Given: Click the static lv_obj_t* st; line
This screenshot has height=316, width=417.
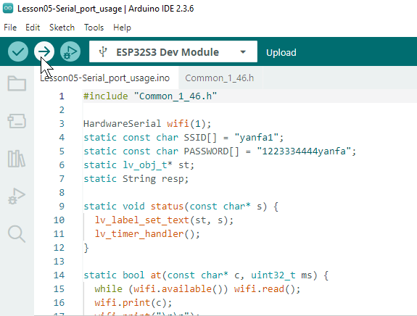Looking at the screenshot, I should coord(139,165).
